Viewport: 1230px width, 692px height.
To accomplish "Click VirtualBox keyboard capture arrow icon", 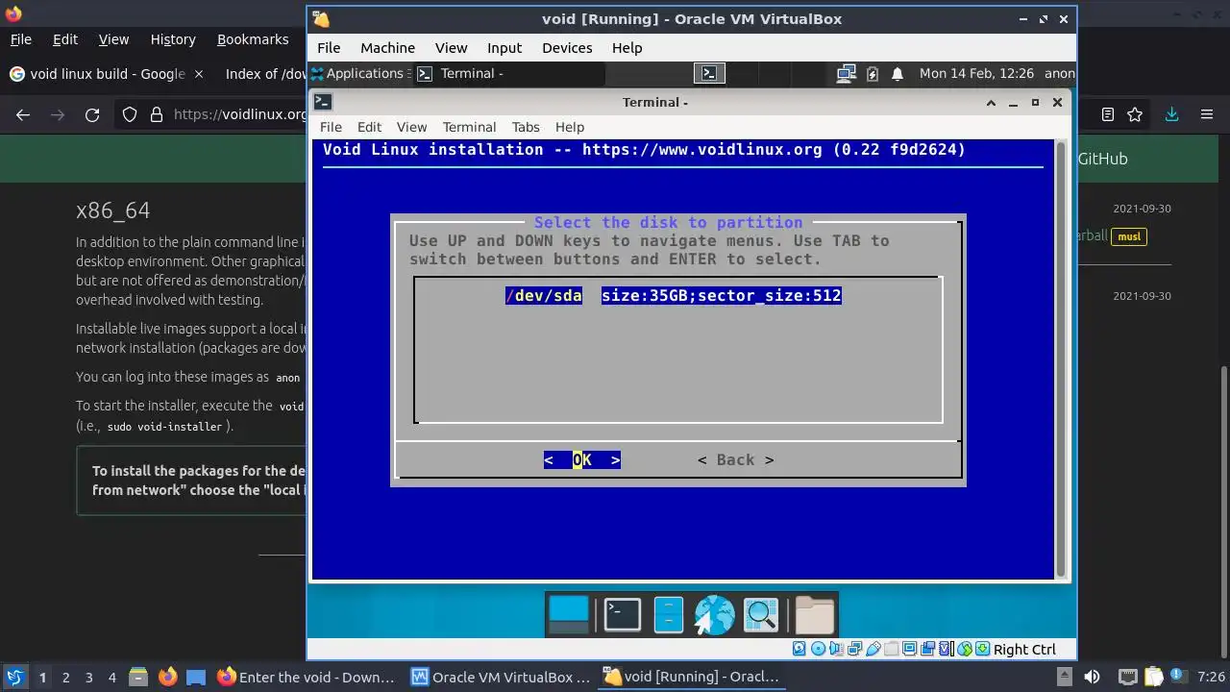I will (982, 650).
